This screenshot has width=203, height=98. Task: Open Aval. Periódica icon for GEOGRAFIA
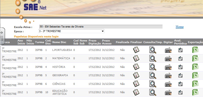180,75
